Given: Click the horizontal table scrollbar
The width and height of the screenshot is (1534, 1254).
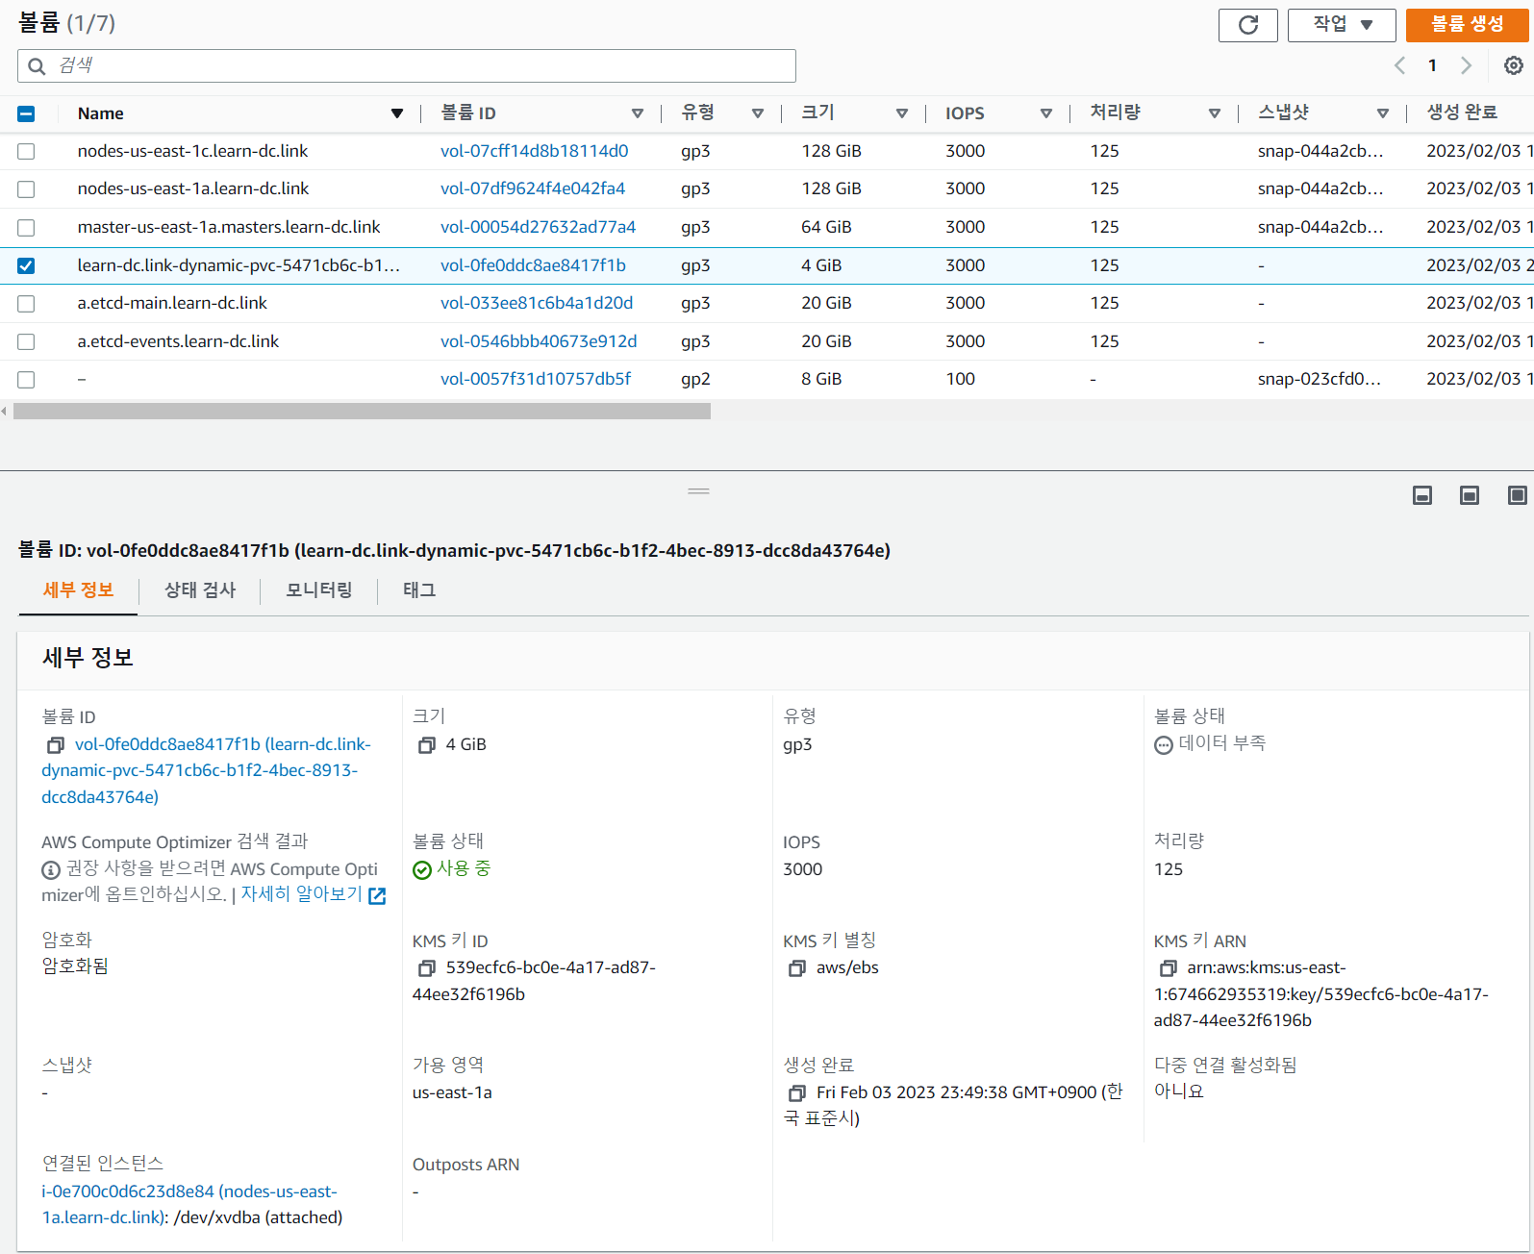Looking at the screenshot, I should point(362,412).
